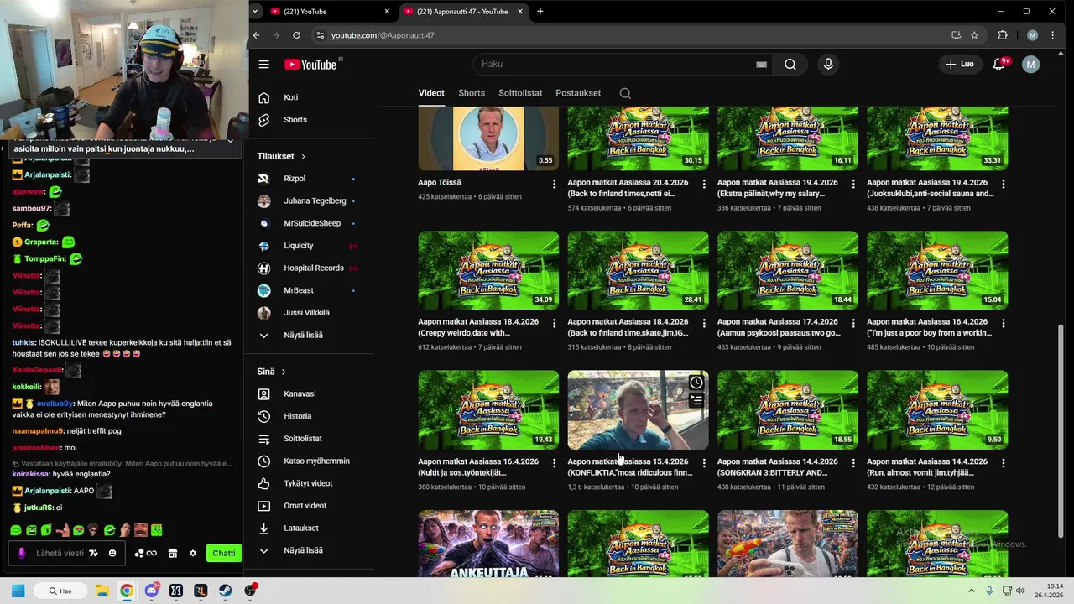Open the YouTube hamburger guide menu

[x=263, y=65]
